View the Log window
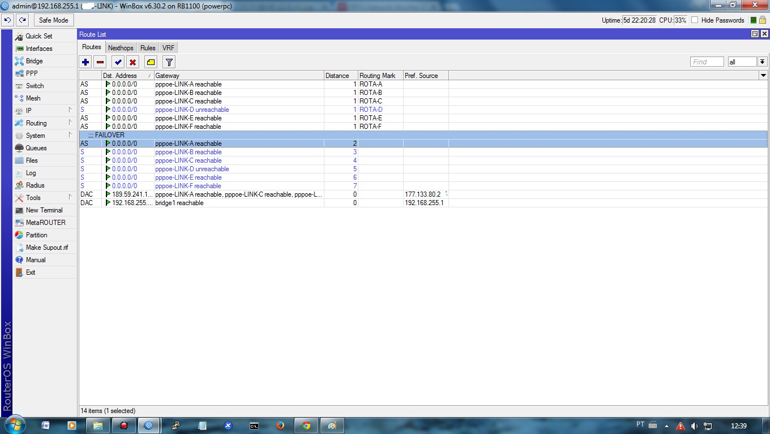770x434 pixels. point(45,173)
